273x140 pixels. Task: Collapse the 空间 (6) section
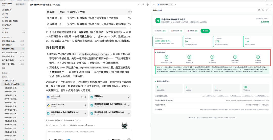pos(5,77)
